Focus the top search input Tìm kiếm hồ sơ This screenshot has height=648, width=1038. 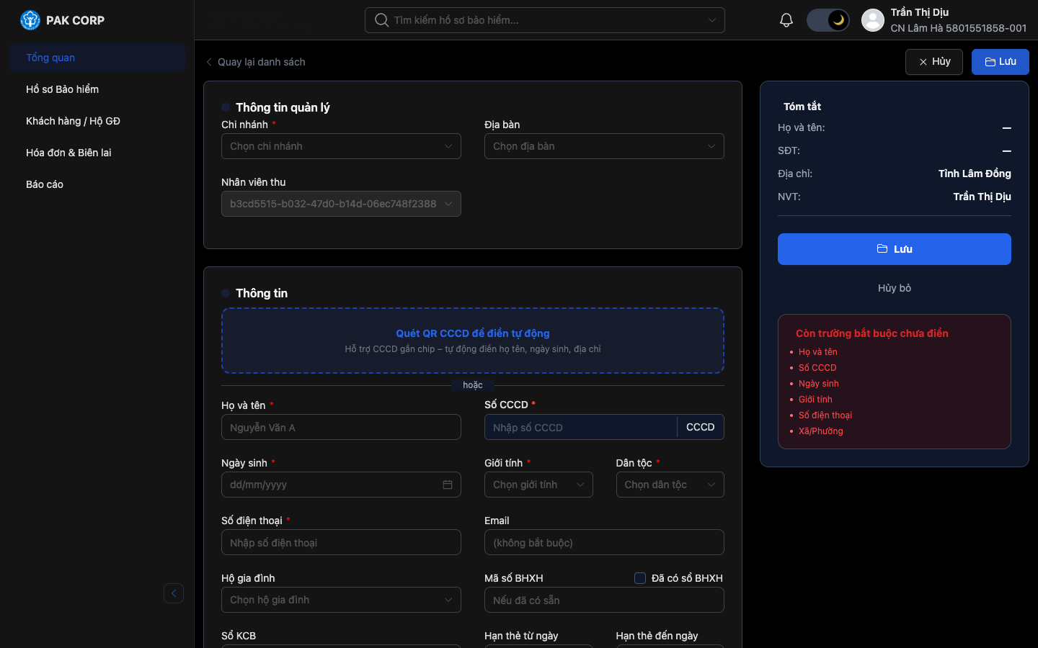coord(545,20)
